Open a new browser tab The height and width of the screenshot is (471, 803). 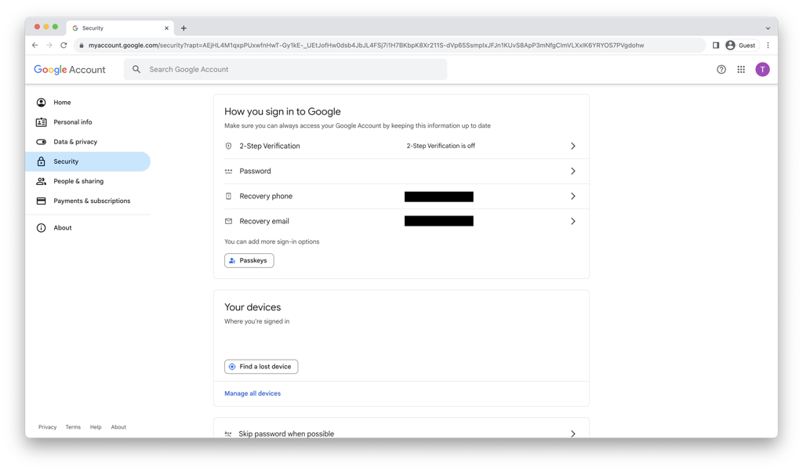tap(183, 28)
